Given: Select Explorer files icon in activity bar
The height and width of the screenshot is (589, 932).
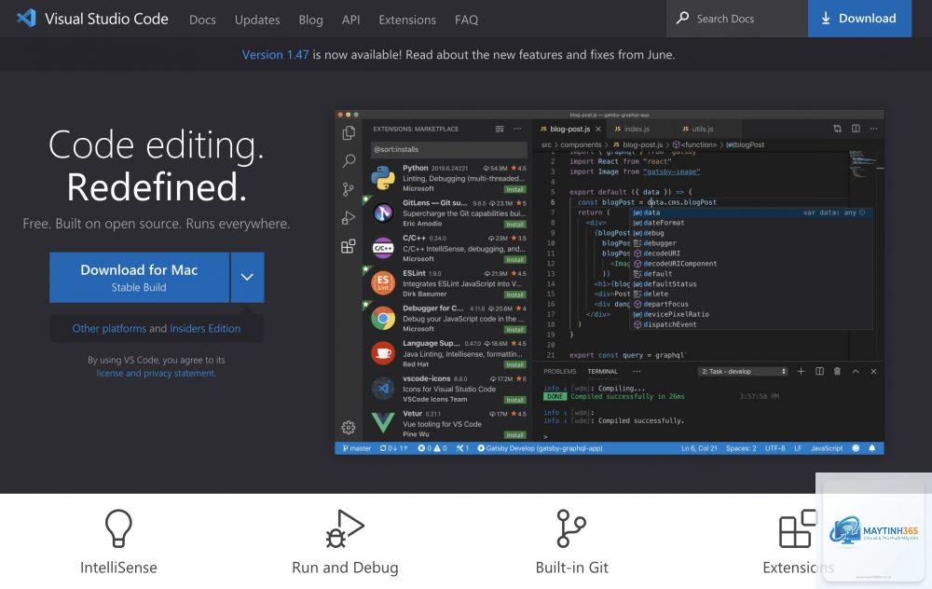Looking at the screenshot, I should (x=349, y=133).
